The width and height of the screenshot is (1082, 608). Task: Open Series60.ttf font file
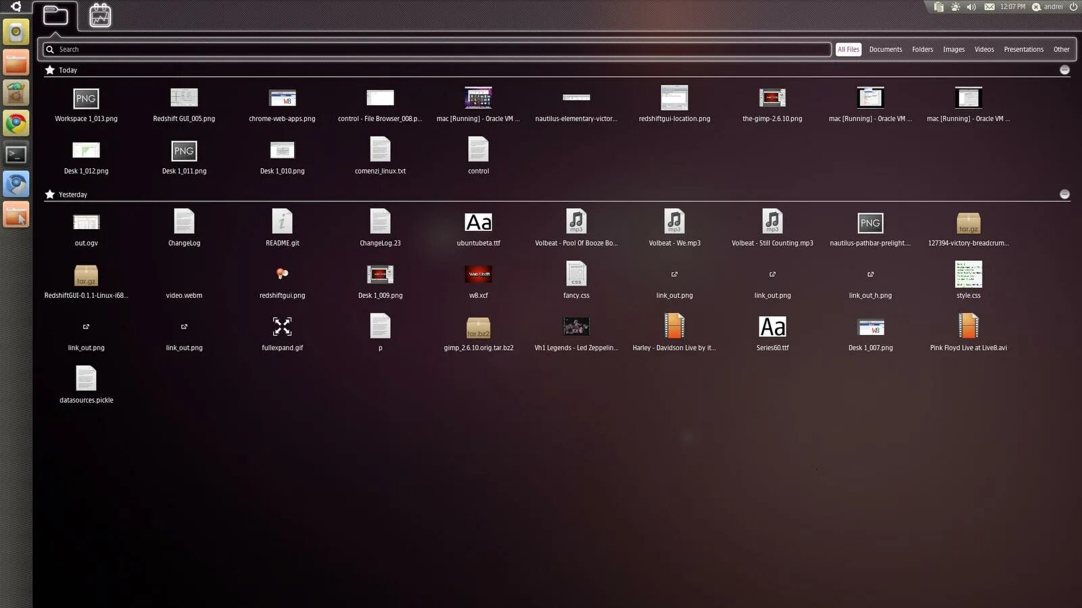point(772,334)
